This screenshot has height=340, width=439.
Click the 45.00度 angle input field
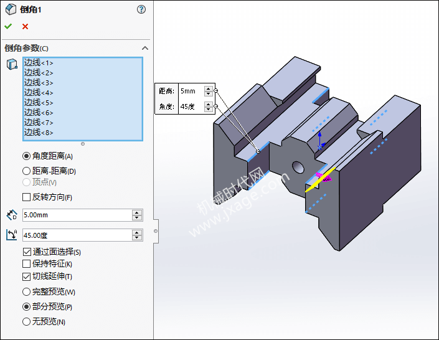tap(77, 235)
